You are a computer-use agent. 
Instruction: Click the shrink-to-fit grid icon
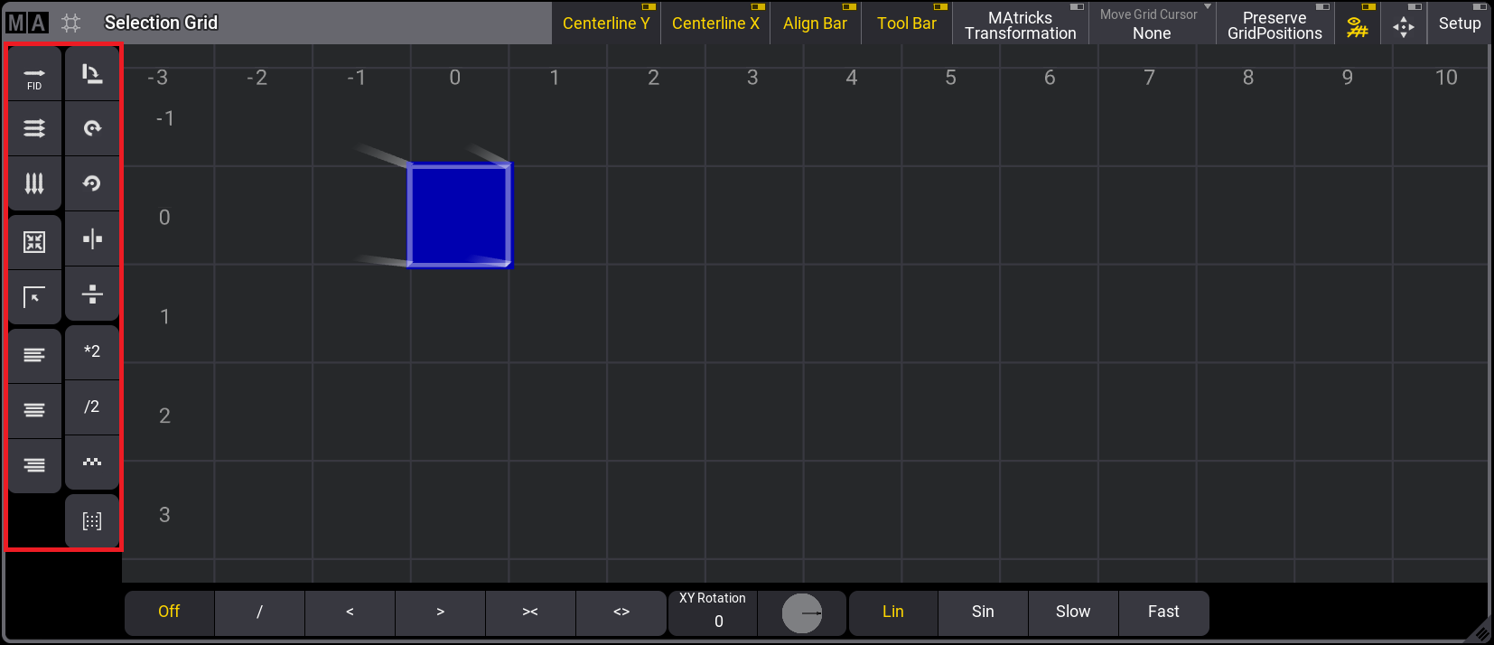click(x=34, y=241)
